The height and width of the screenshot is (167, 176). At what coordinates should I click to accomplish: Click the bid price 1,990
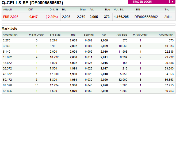point(73,74)
